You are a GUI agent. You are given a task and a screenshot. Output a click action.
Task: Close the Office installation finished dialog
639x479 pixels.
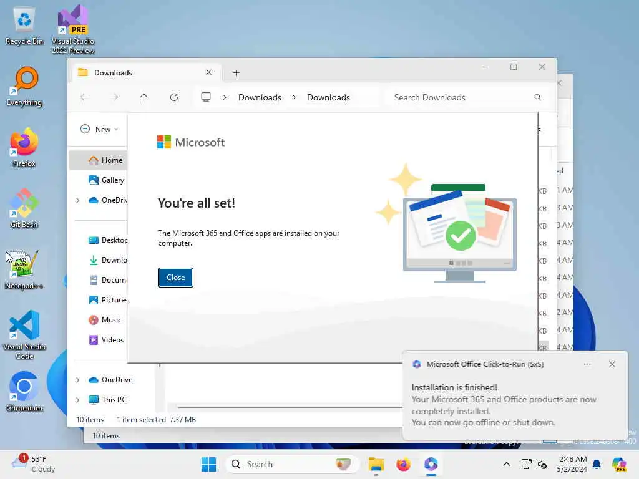point(175,278)
